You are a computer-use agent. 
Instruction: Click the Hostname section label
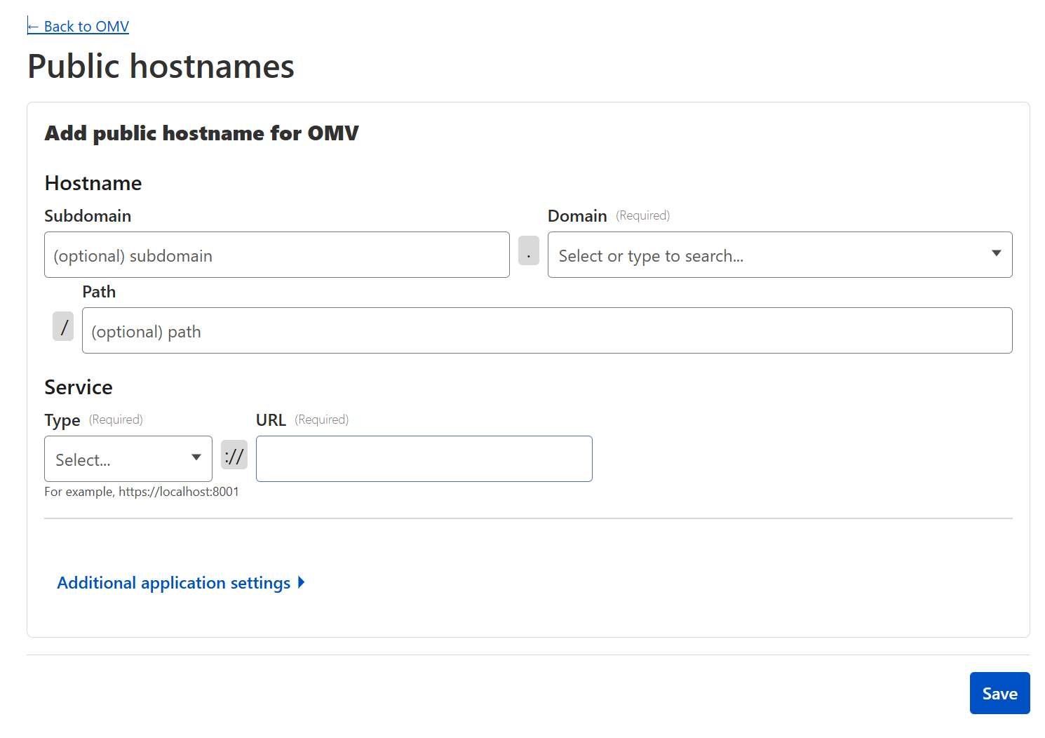(93, 182)
